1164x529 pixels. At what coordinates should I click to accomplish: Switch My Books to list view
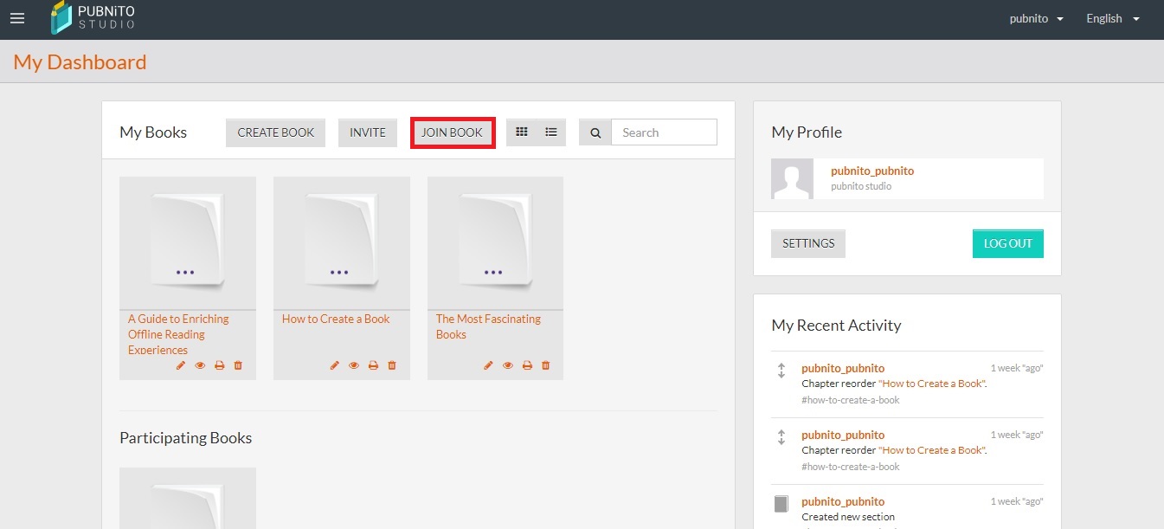[551, 132]
